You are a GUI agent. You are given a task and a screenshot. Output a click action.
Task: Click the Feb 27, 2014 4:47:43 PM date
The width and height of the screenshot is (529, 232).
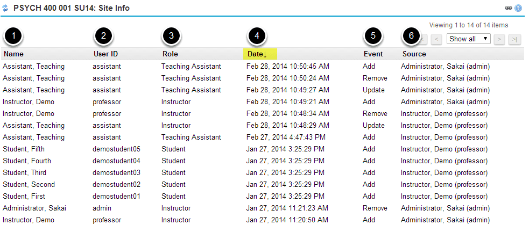(286, 137)
